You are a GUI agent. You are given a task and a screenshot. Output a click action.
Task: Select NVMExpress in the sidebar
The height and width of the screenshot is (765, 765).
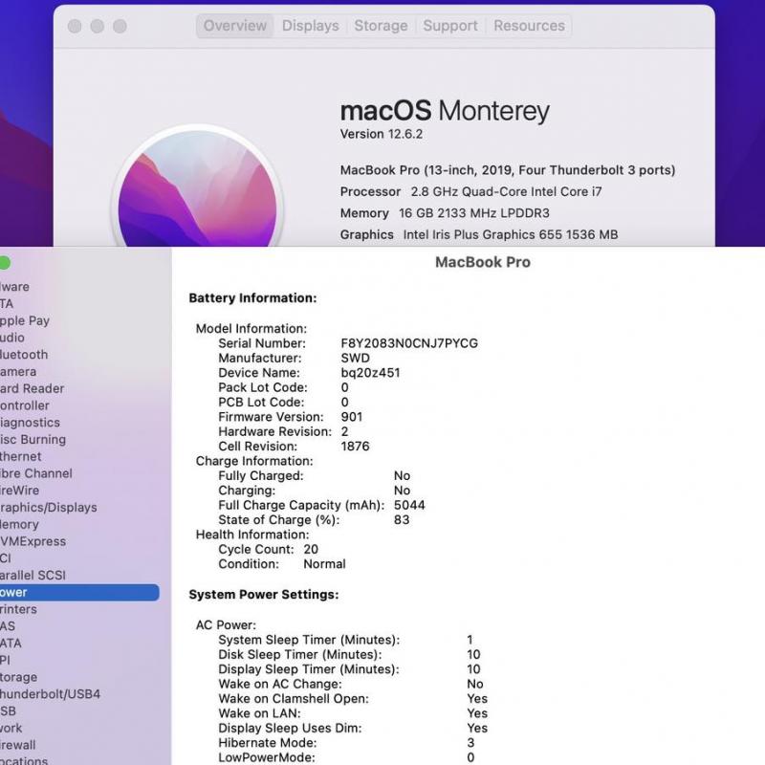pyautogui.click(x=33, y=541)
